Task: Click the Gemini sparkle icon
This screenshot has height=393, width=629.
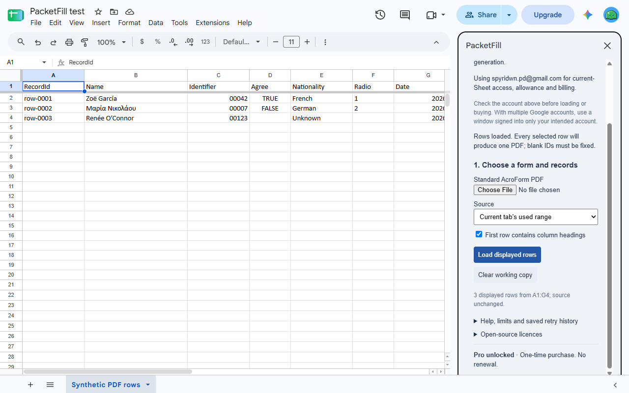Action: click(x=588, y=15)
